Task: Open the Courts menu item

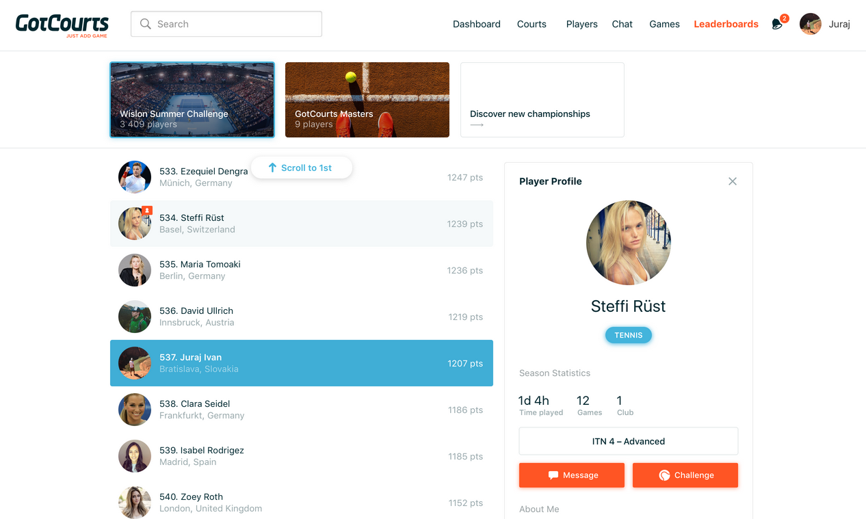Action: click(532, 24)
